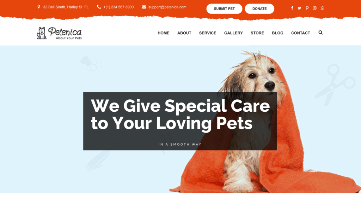Click the Submit Pet button

pyautogui.click(x=224, y=9)
